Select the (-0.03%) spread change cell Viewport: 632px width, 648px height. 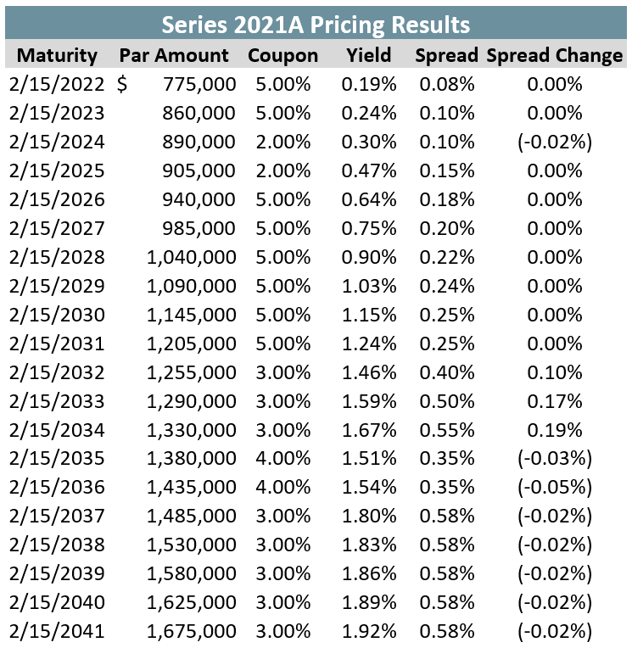(x=554, y=459)
